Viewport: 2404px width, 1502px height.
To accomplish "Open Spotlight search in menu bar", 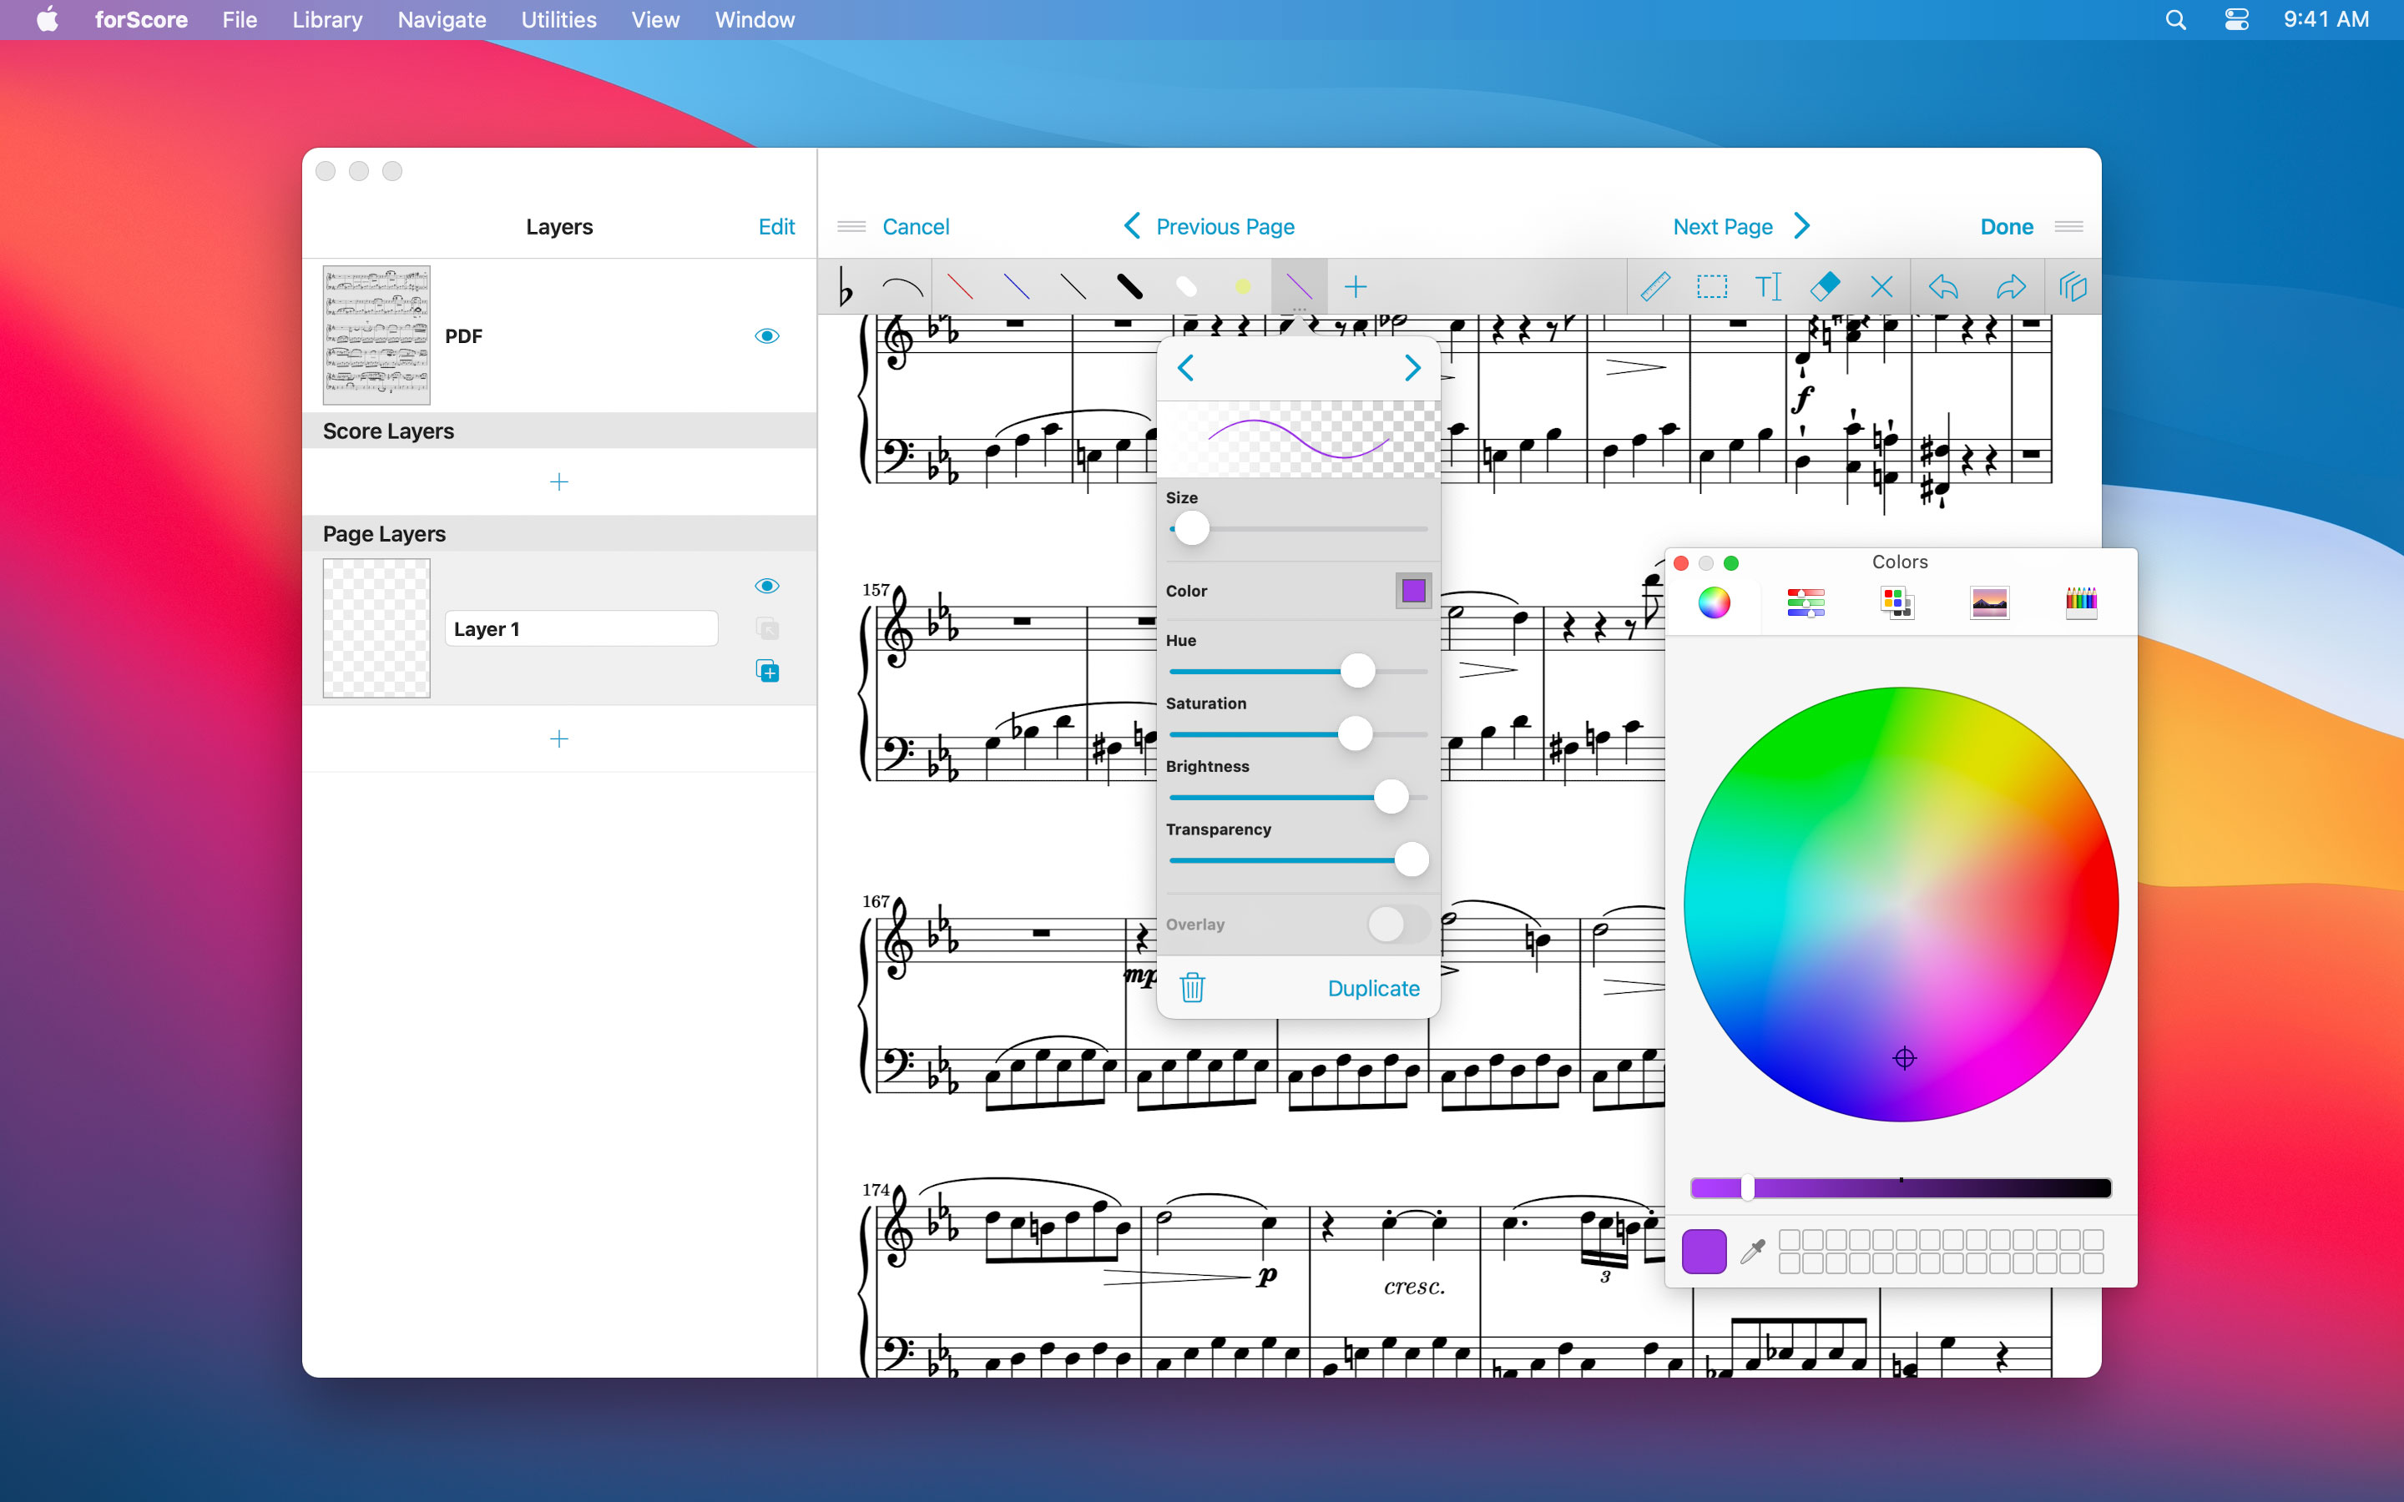I will point(2175,20).
